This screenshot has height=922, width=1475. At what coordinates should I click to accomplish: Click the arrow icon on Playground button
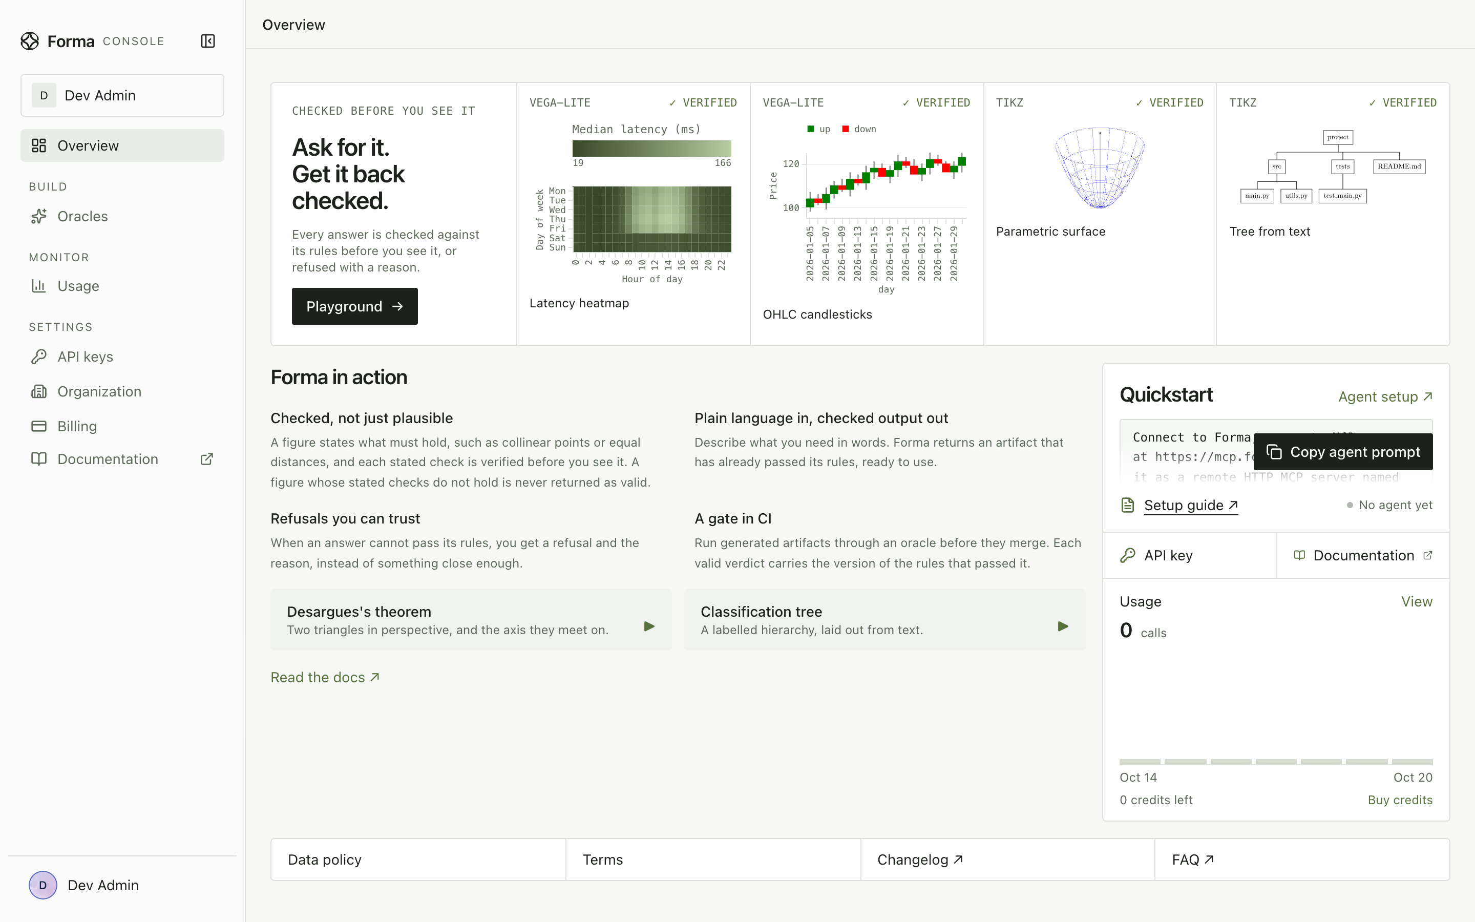397,306
